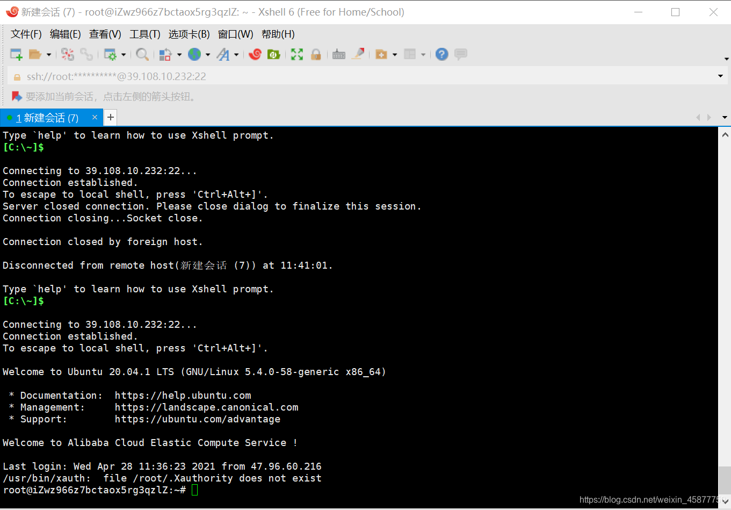Click the Find magnifier icon
The image size is (731, 510).
click(x=142, y=54)
